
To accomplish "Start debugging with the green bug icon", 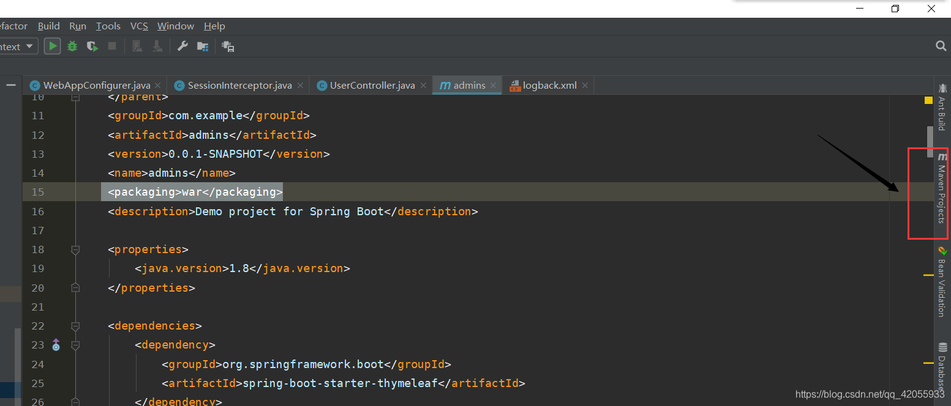I will pos(72,46).
